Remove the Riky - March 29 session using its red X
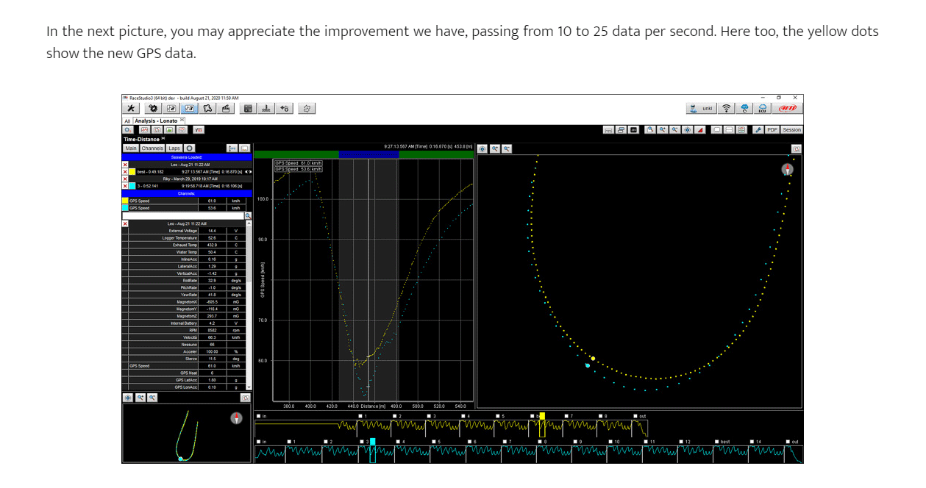The image size is (926, 488). pyautogui.click(x=125, y=179)
